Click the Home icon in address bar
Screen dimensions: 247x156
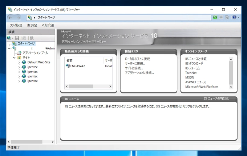[227, 17]
